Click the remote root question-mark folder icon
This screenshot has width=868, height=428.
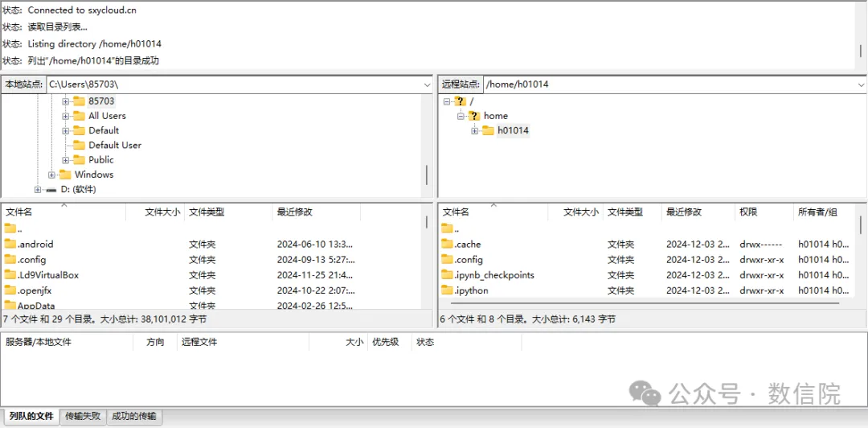[x=460, y=101]
